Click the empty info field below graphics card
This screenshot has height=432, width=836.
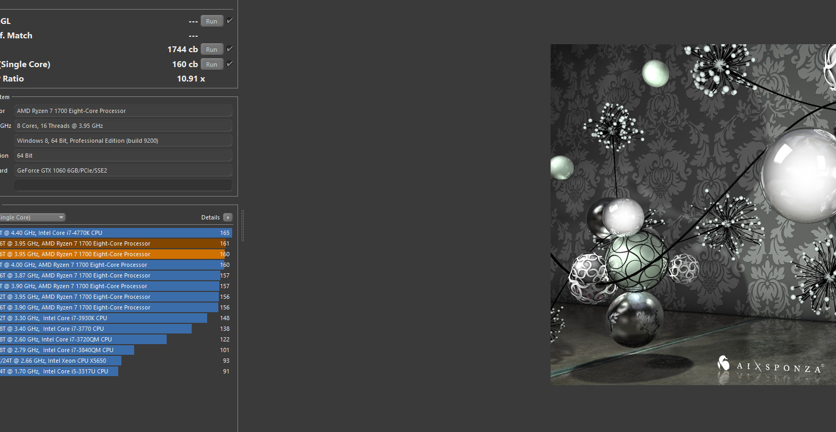(123, 185)
